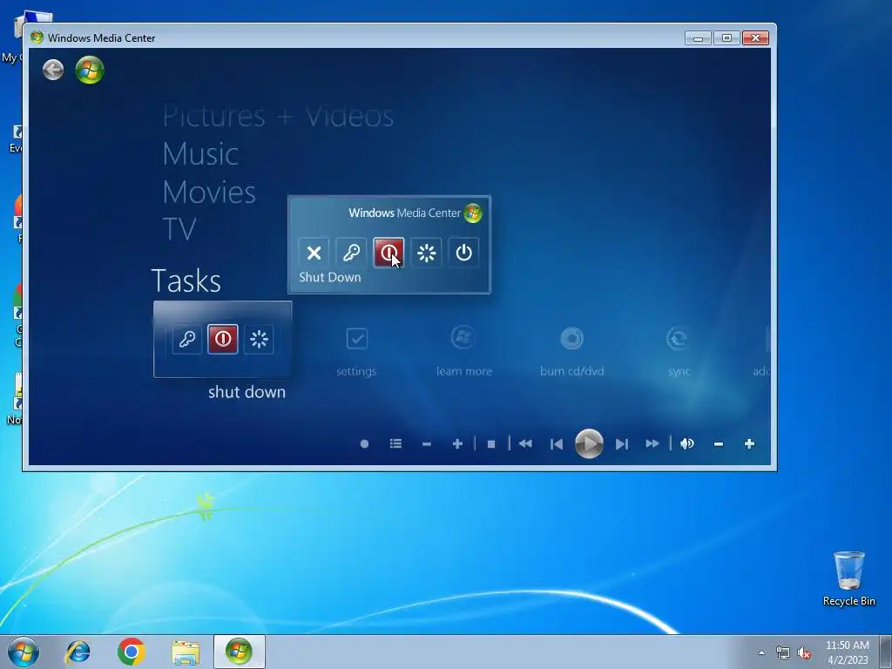Screen dimensions: 892x669
Task: Open the burn cd/dvd task tile
Action: coord(571,351)
